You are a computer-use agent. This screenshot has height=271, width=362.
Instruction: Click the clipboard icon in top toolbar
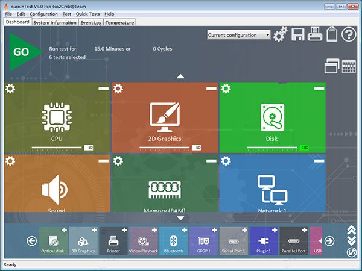click(x=331, y=35)
